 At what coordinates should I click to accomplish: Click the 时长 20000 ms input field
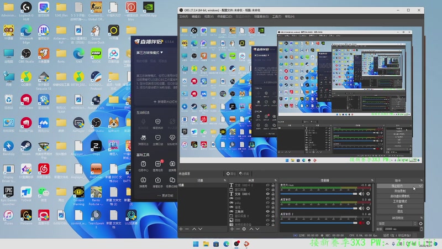coord(402,229)
